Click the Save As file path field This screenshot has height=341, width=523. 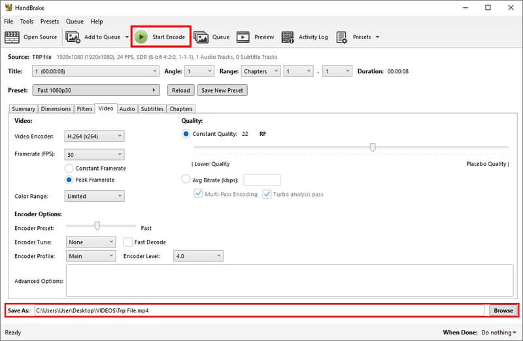click(259, 310)
